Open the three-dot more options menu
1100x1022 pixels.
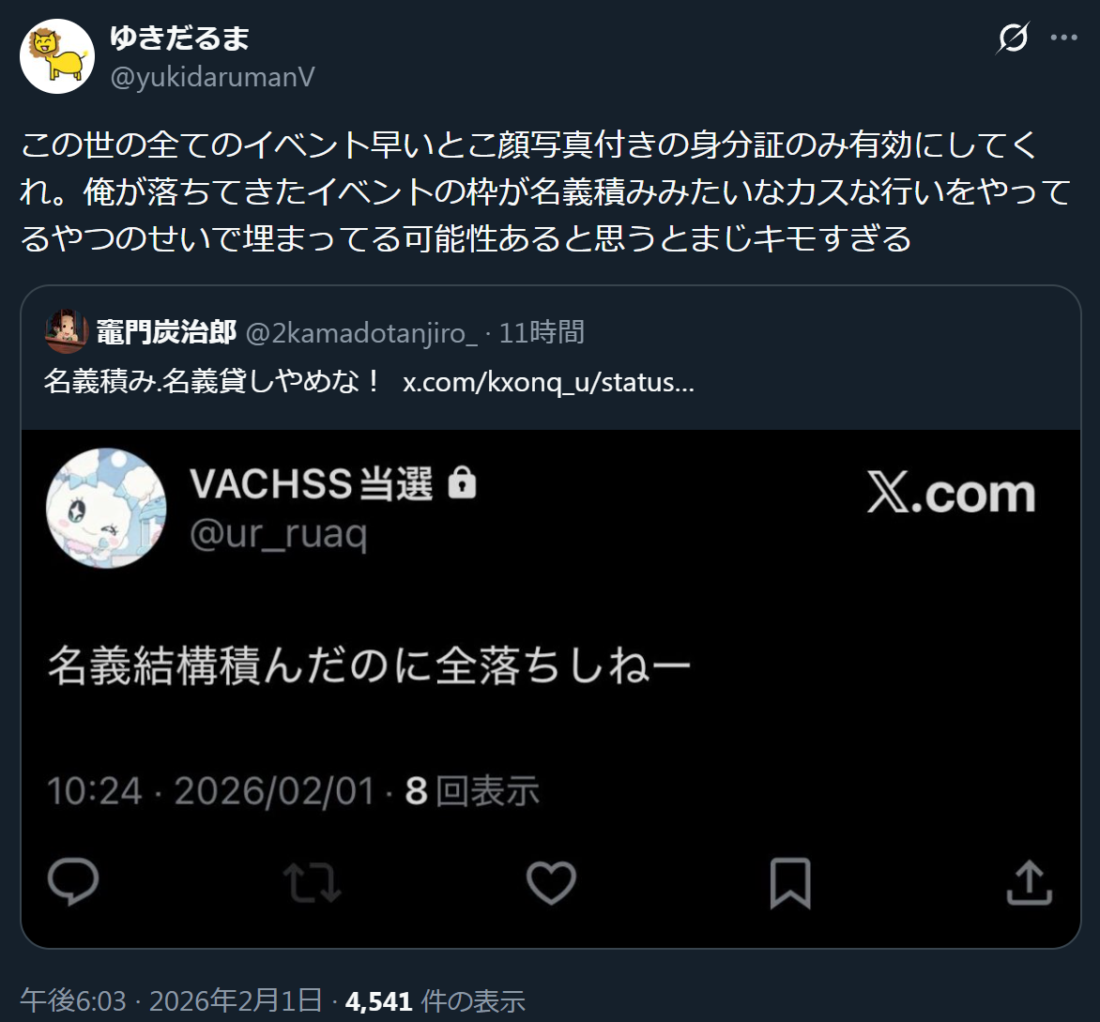point(1063,38)
